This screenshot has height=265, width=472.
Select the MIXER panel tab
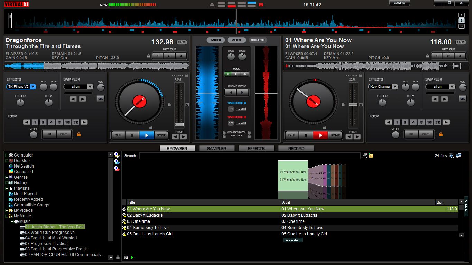pos(216,40)
